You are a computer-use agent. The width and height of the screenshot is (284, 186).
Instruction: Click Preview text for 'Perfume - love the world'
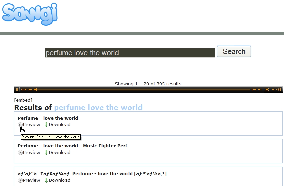pos(31,125)
